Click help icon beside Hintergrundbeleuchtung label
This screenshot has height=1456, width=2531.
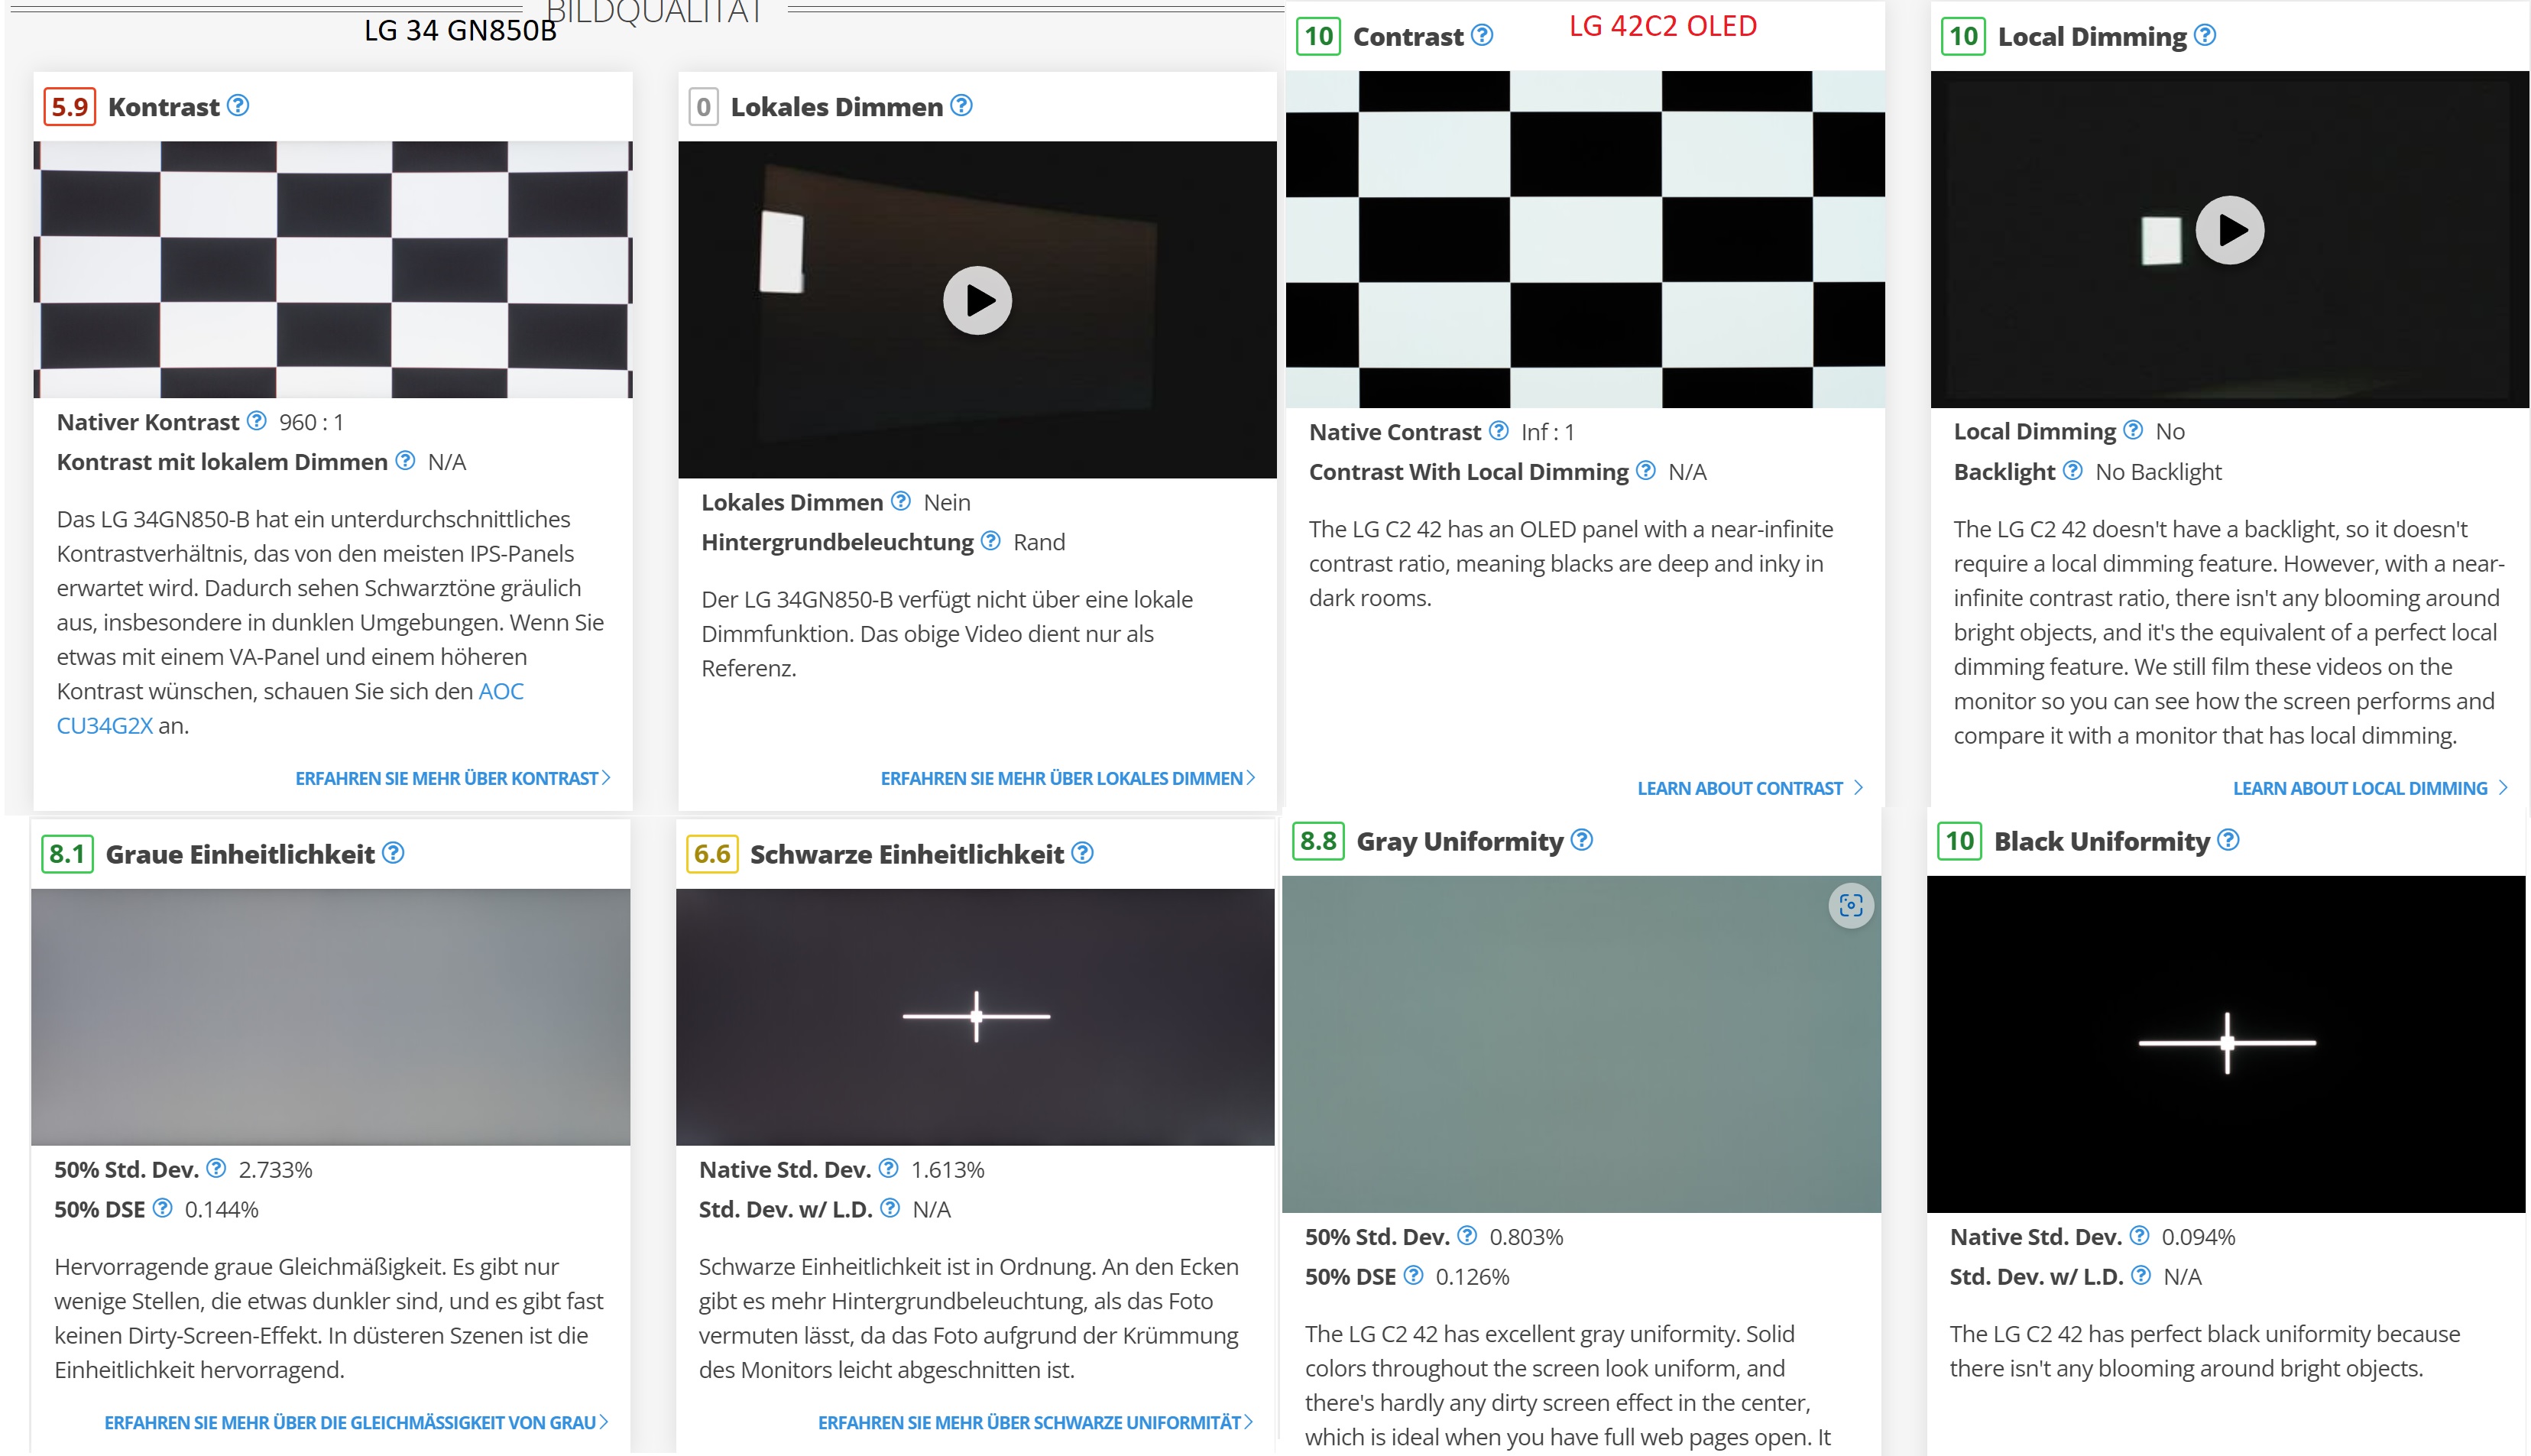point(990,541)
